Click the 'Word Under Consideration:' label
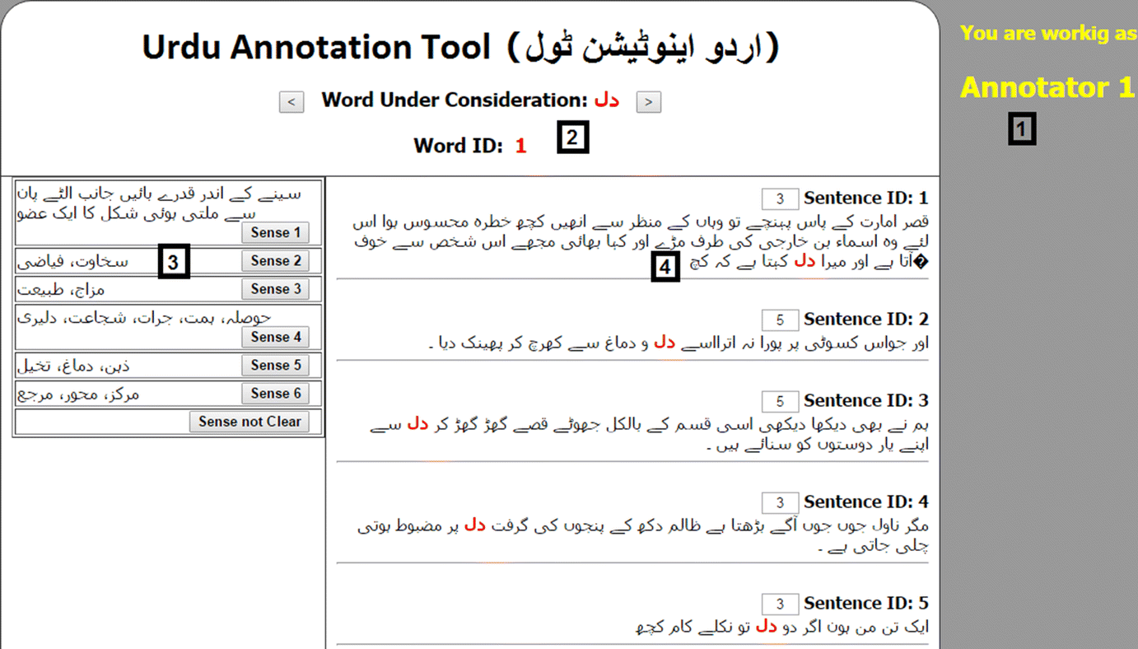Viewport: 1138px width, 649px height. tap(455, 100)
